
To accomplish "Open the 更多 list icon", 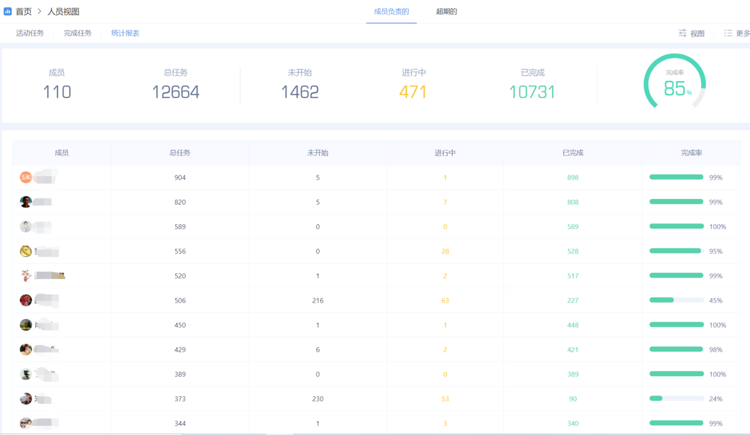I will tap(728, 33).
